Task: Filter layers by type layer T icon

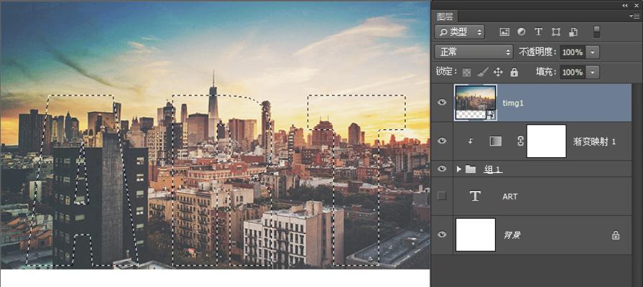Action: coord(538,32)
